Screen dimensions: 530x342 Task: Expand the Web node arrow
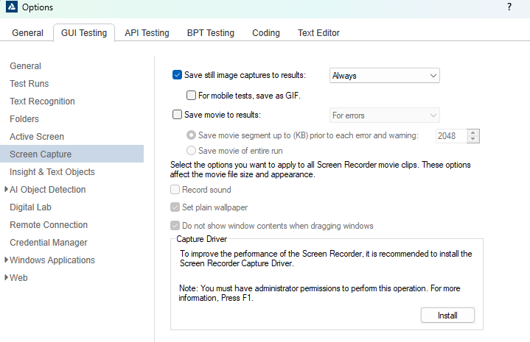(x=6, y=277)
